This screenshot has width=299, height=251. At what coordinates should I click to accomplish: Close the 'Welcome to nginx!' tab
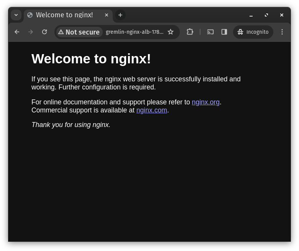[107, 15]
